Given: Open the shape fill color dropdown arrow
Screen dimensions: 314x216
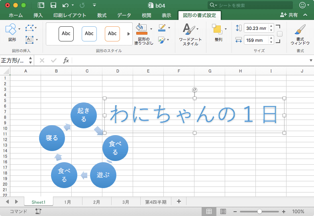Looking at the screenshot, I should [x=151, y=29].
